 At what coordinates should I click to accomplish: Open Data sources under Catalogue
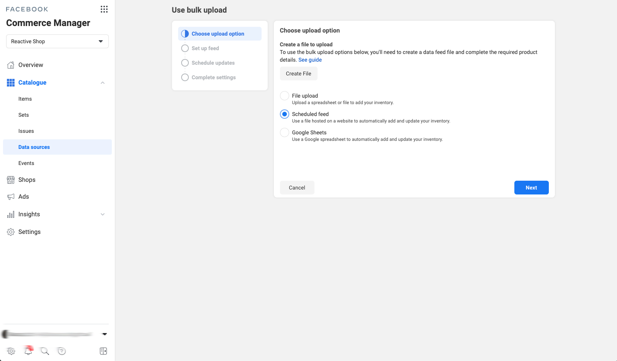point(57,147)
